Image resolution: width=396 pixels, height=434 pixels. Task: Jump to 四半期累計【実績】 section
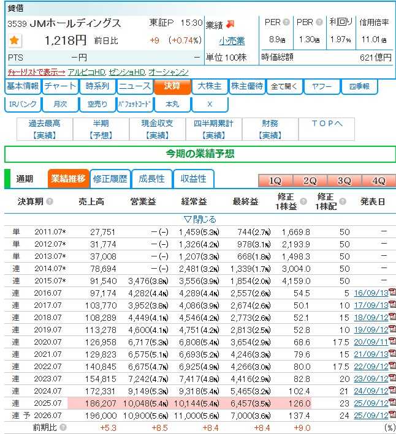(214, 129)
